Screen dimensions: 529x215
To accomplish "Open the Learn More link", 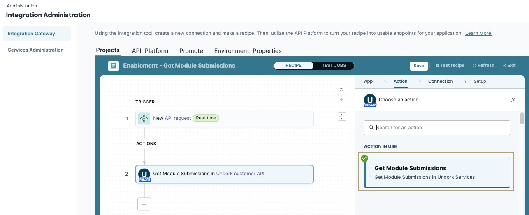I will point(479,33).
